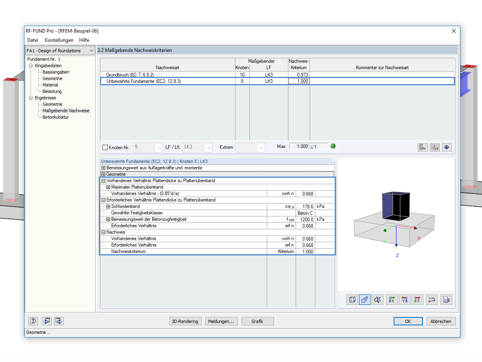This screenshot has width=482, height=362.
Task: Set view in Y direction
Action: [405, 300]
